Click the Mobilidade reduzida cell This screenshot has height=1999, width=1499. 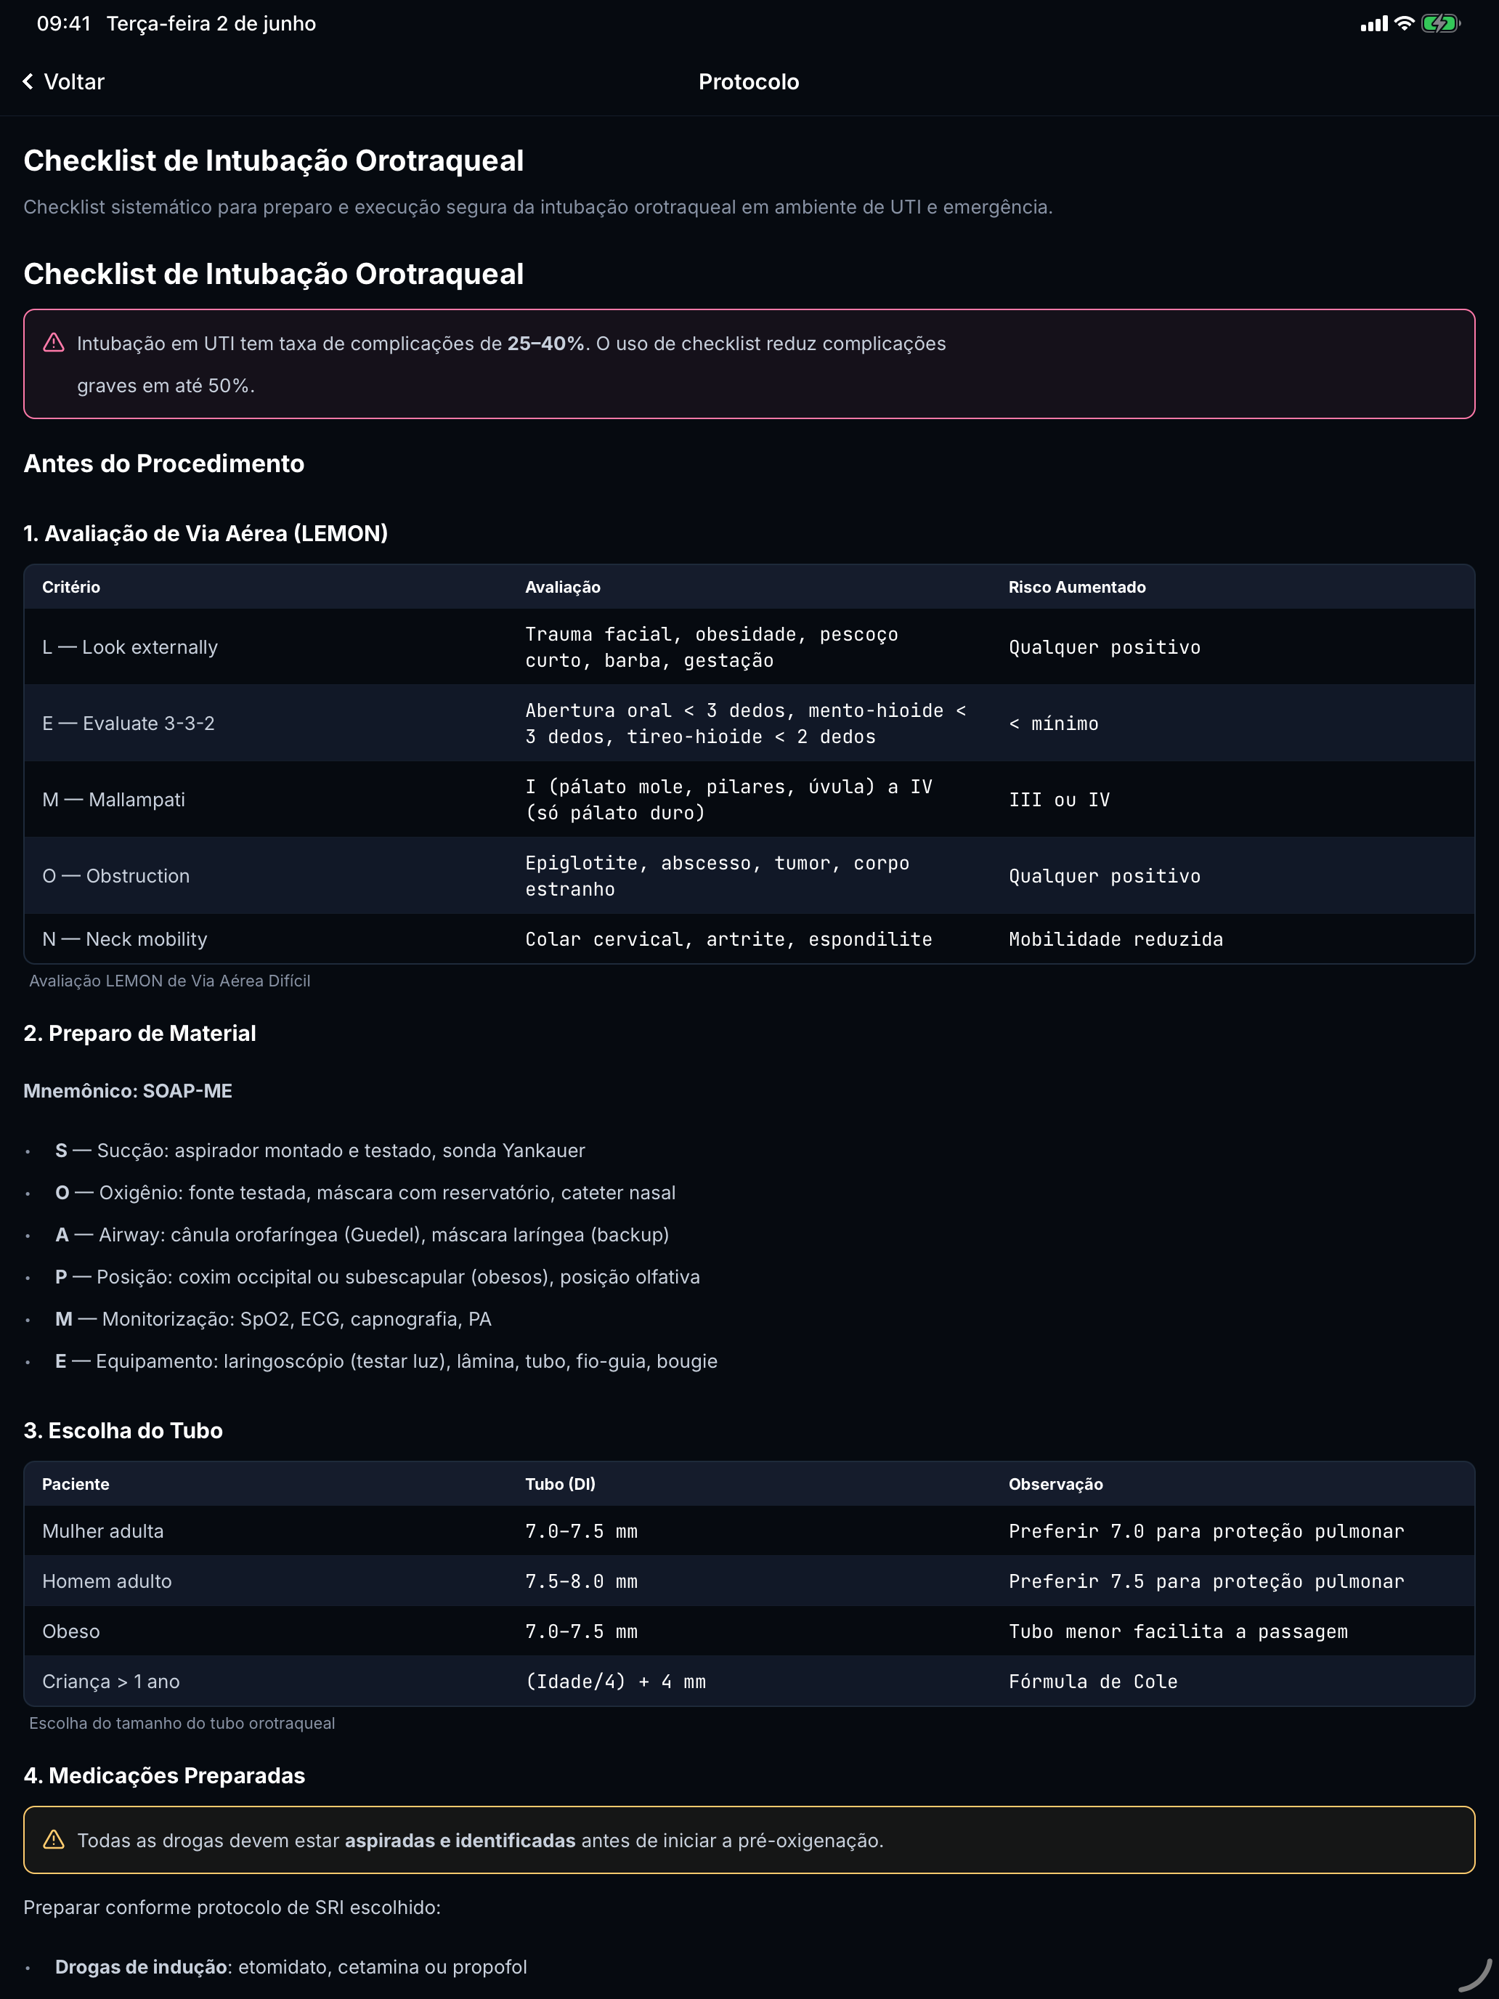click(x=1116, y=939)
